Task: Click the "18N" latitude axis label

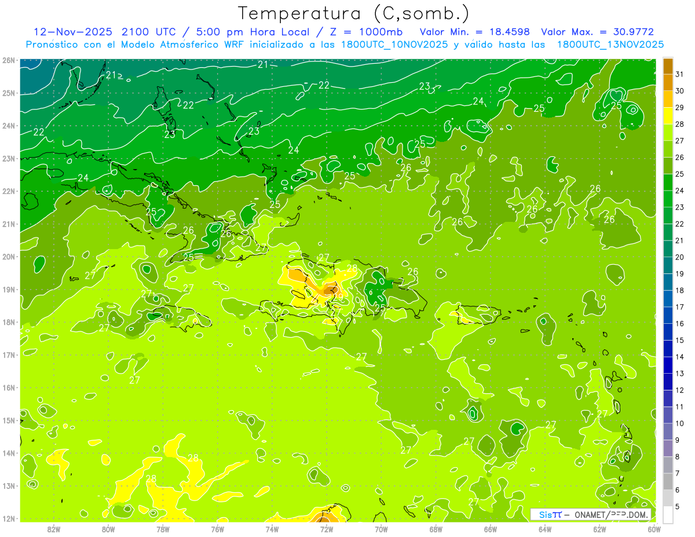Action: (8, 322)
